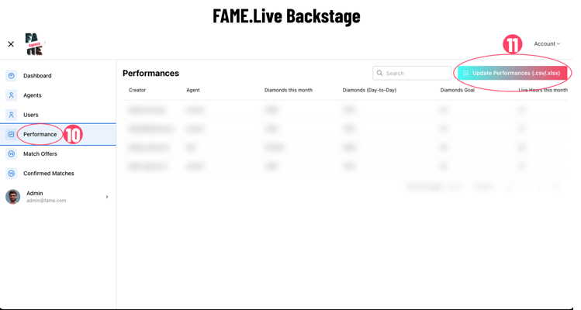This screenshot has height=310, width=581.
Task: Click the Creator column header
Action: coord(137,90)
